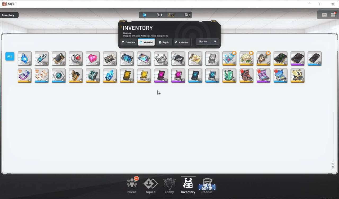Select the infinity symbol card item
The height and width of the screenshot is (199, 339).
[x=212, y=58]
